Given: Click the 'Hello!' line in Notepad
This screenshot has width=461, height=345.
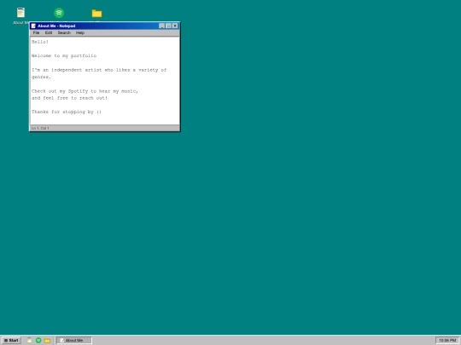Looking at the screenshot, I should [40, 42].
